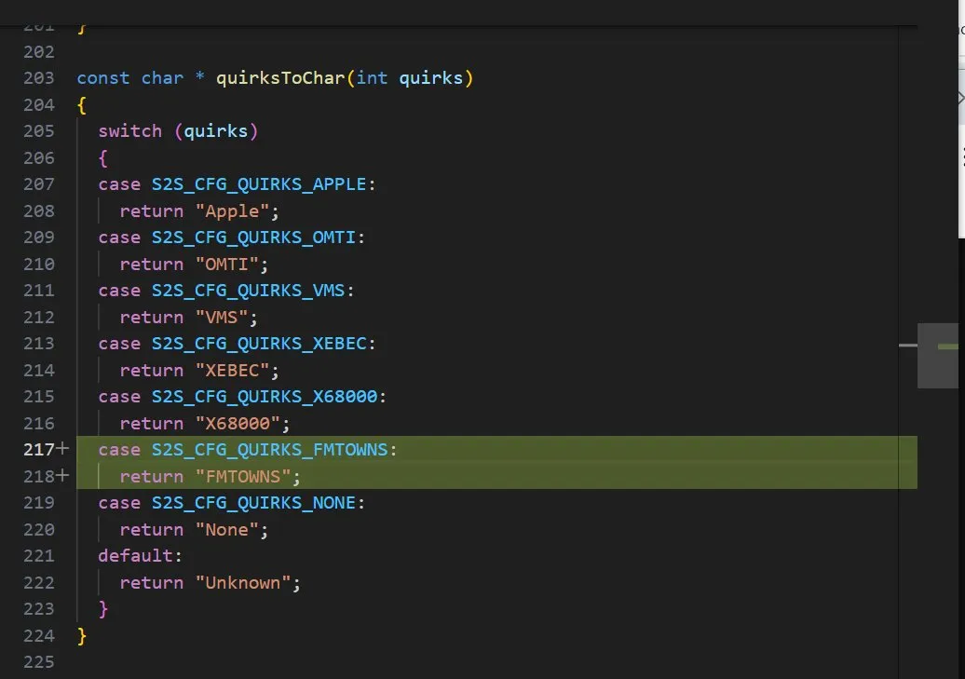The height and width of the screenshot is (679, 965).
Task: Click line number 223
Action: coord(39,609)
